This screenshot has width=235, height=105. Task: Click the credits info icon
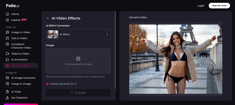[76, 84]
